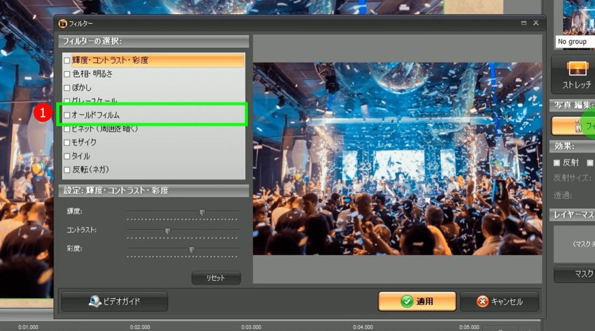Click the フィルター dialog title bar icon
The width and height of the screenshot is (595, 331).
(x=63, y=23)
